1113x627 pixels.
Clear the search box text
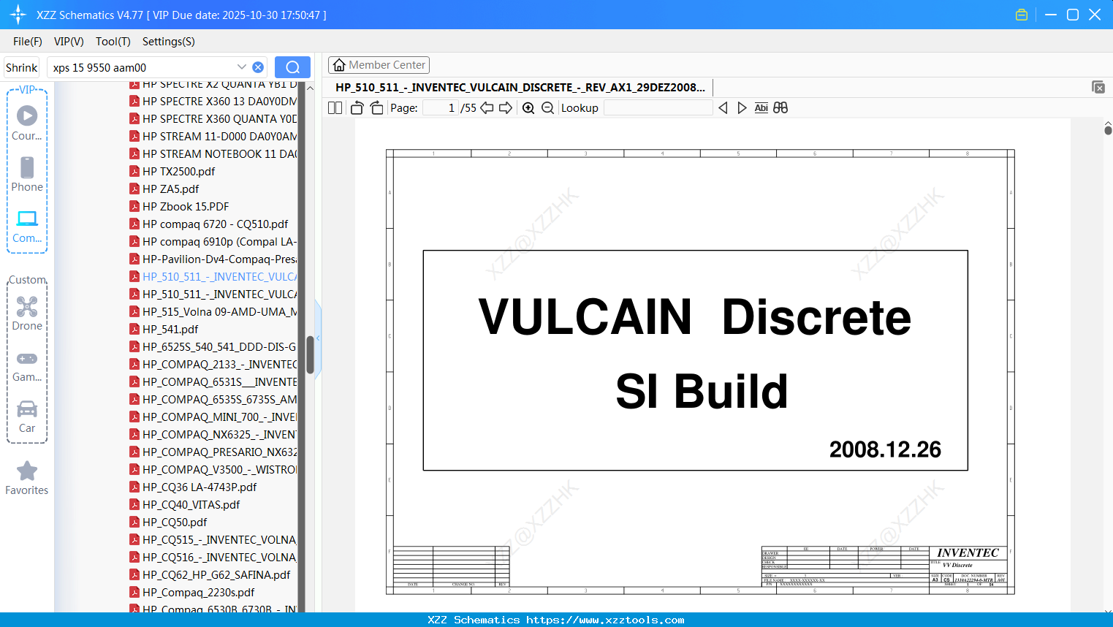tap(258, 67)
